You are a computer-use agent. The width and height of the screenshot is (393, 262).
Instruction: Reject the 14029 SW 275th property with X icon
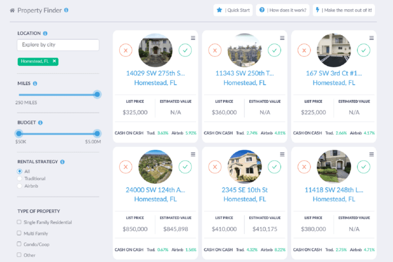(126, 50)
